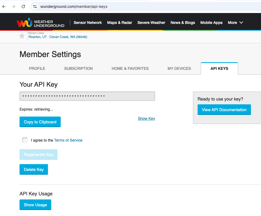
Task: Switch to the Profile tab
Action: [x=37, y=68]
